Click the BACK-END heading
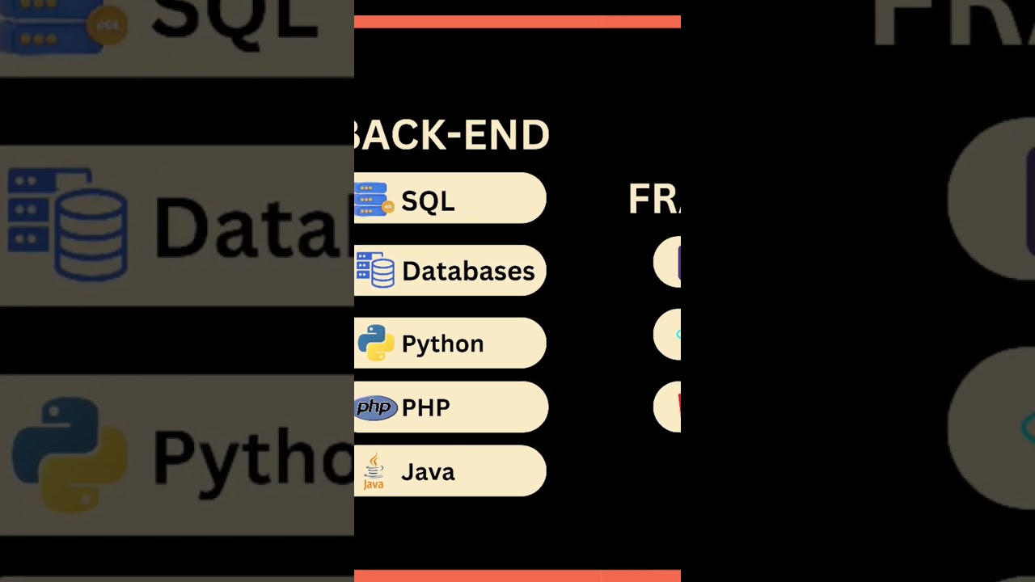This screenshot has height=582, width=1035. 452,135
